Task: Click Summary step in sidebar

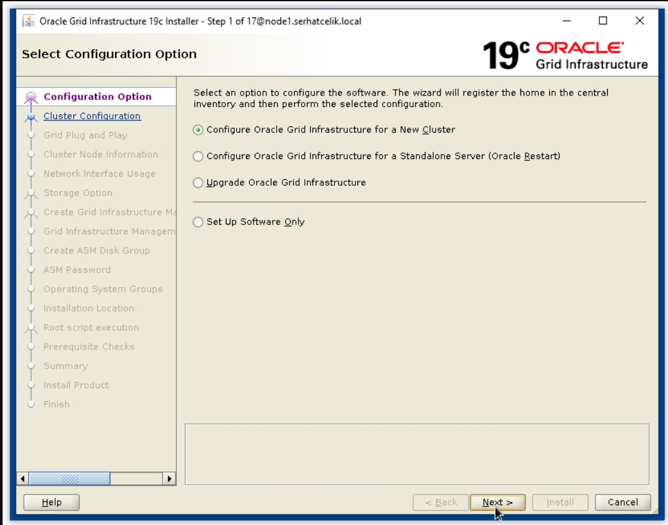Action: pos(65,366)
